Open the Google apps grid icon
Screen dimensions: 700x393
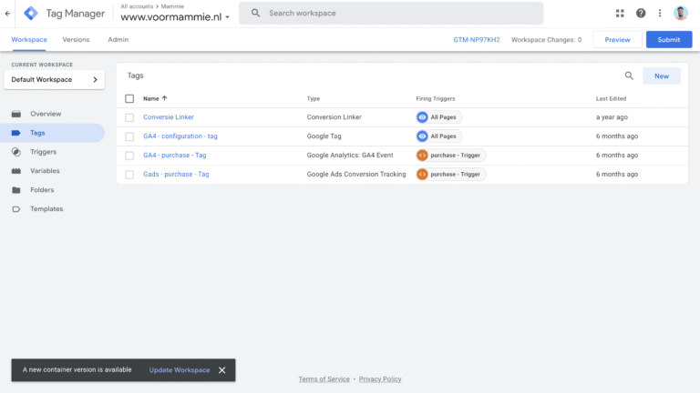[x=621, y=14]
